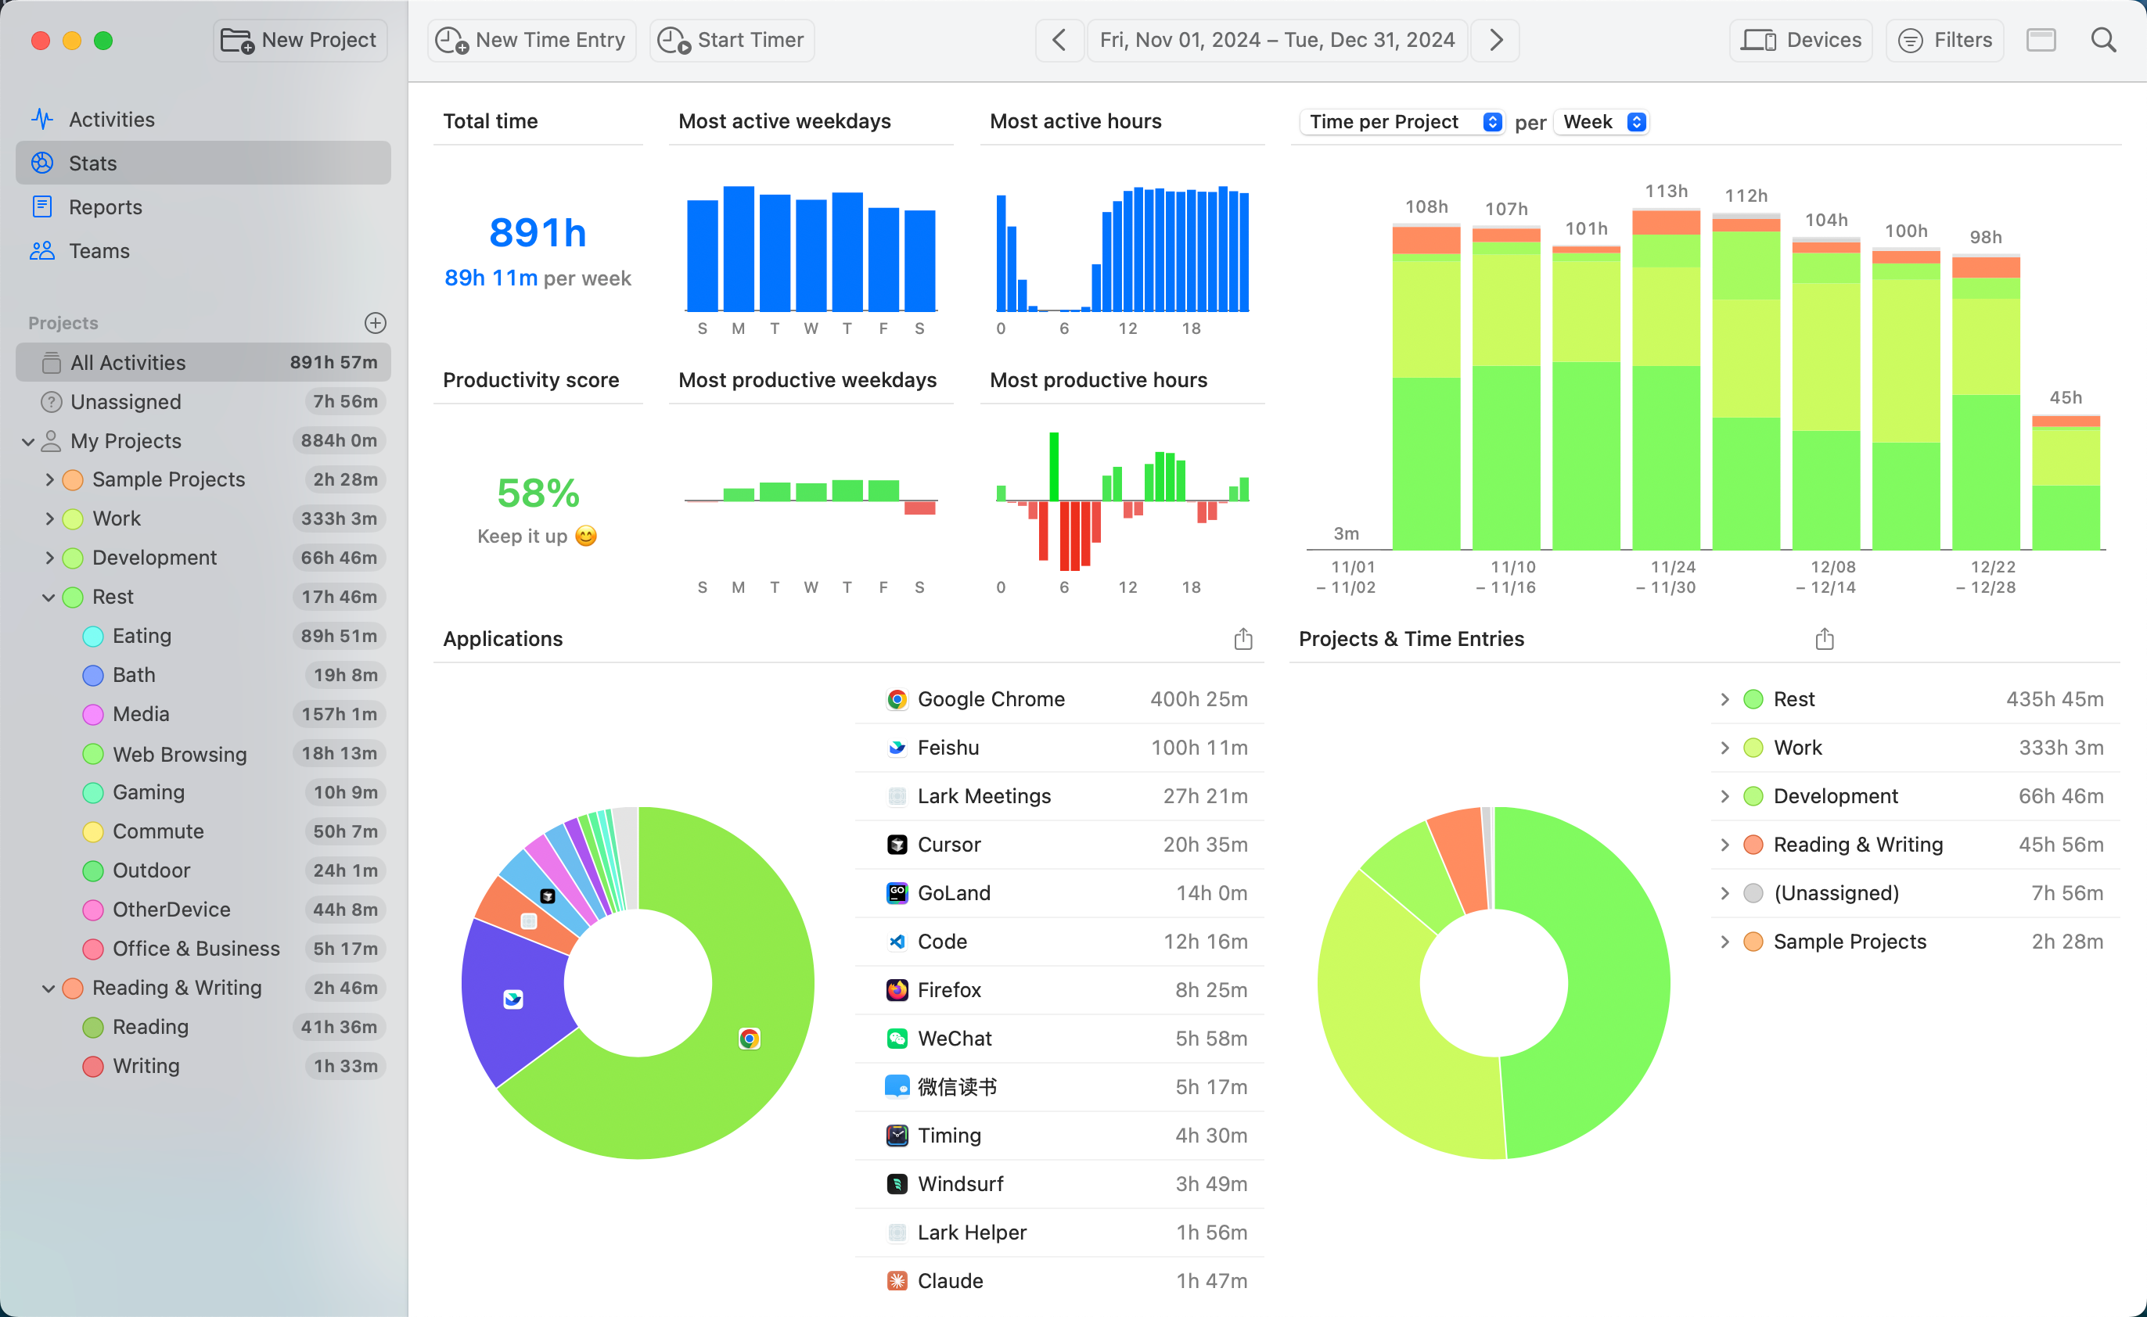Click the New Time Entry button
The width and height of the screenshot is (2147, 1317).
click(x=531, y=40)
